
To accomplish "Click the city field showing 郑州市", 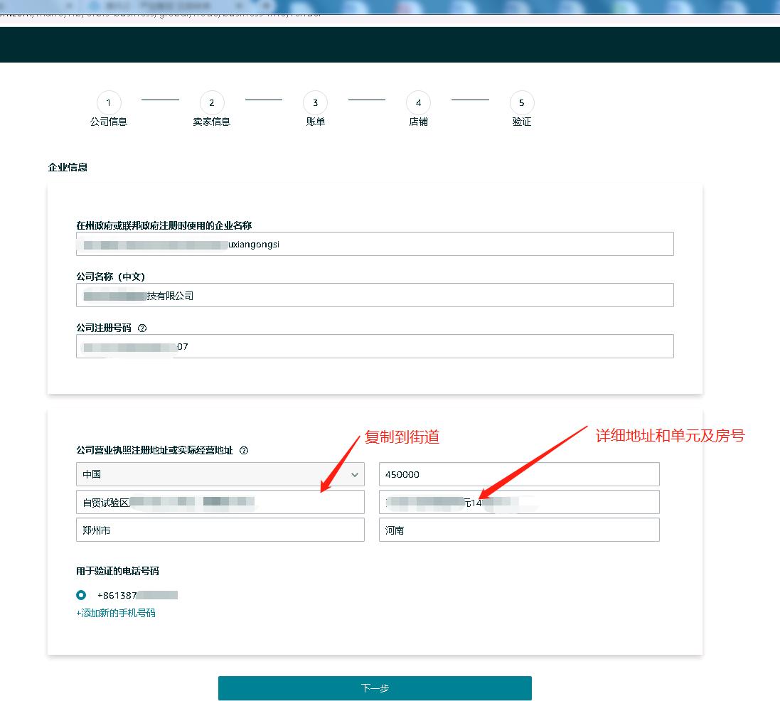I will tap(220, 529).
